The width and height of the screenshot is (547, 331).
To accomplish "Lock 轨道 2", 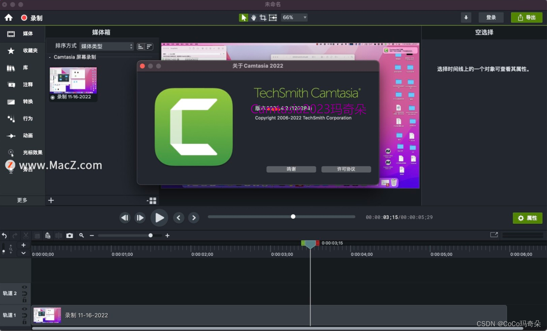I will pyautogui.click(x=24, y=300).
